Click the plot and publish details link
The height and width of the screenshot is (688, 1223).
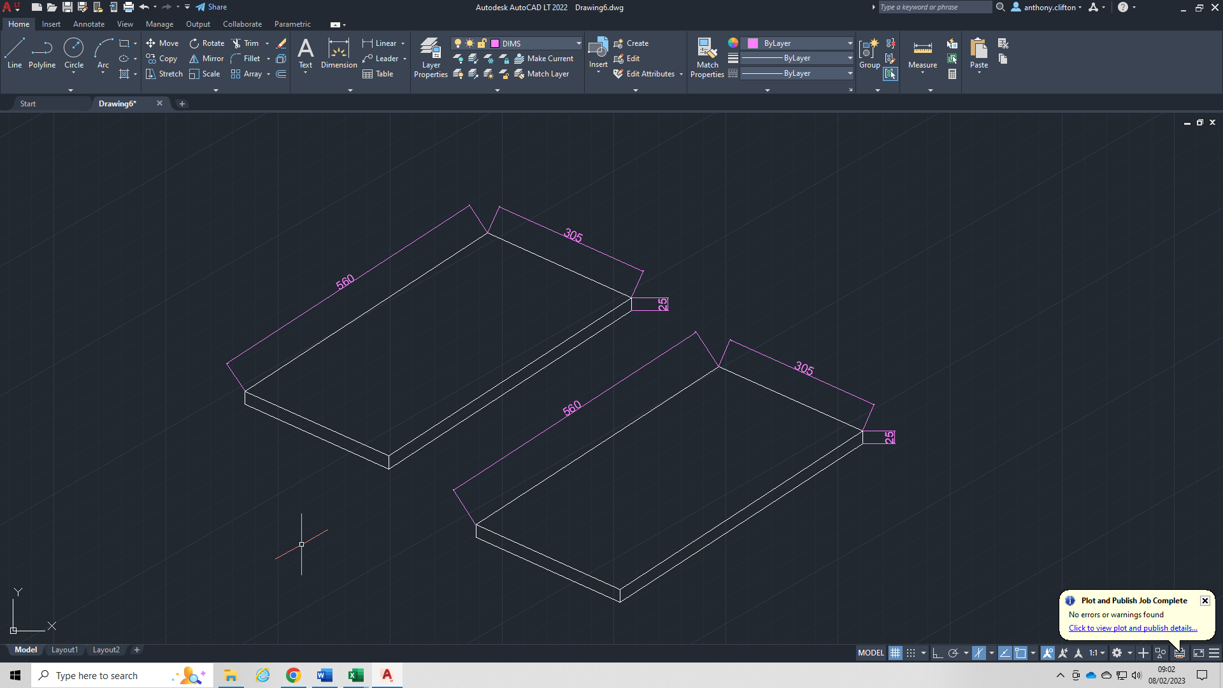pyautogui.click(x=1133, y=628)
